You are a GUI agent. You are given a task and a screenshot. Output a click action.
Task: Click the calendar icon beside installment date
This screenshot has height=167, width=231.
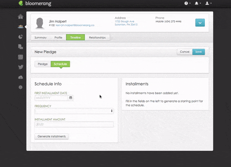click(70, 98)
